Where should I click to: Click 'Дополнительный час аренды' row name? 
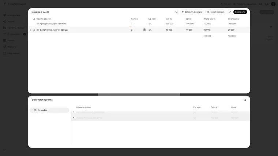tap(54, 30)
